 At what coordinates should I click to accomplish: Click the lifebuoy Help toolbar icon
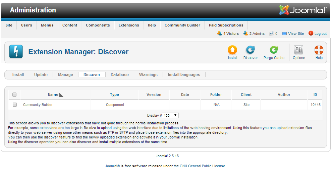[x=319, y=50]
